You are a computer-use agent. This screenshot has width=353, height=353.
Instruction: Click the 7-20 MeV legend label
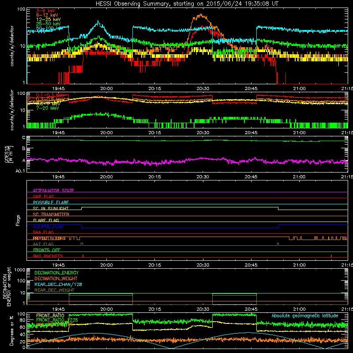click(x=48, y=108)
